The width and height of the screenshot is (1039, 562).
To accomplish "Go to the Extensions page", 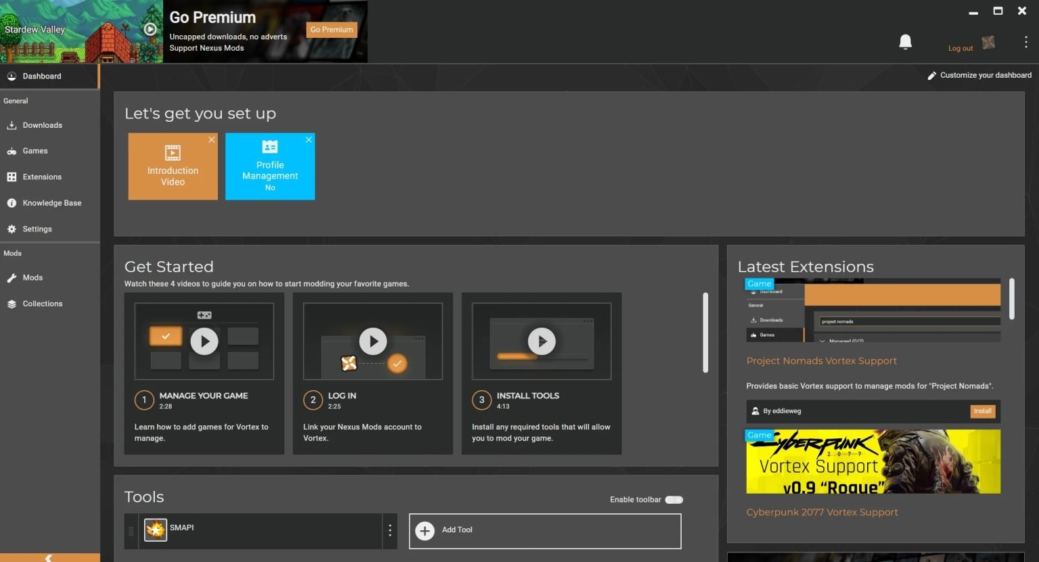I will 42,177.
